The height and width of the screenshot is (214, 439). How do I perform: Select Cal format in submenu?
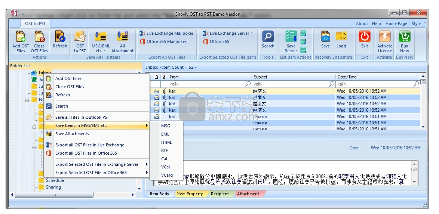point(166,159)
